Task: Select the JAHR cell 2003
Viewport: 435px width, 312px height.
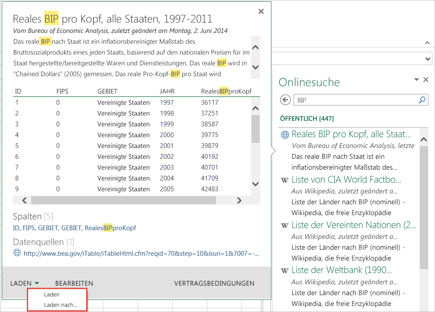Action: [x=167, y=167]
